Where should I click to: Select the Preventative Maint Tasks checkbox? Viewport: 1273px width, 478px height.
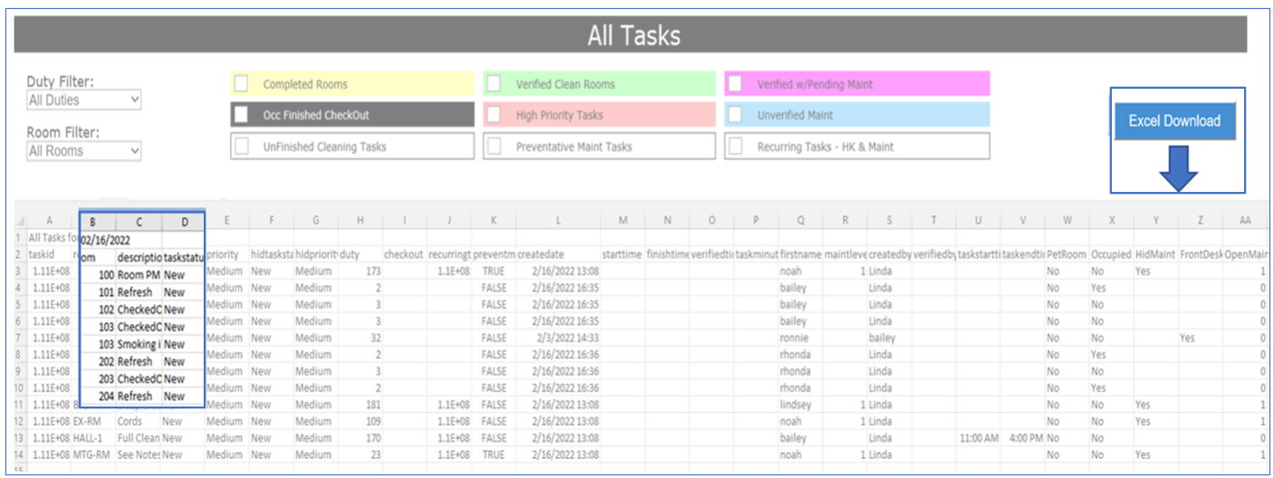coord(494,147)
